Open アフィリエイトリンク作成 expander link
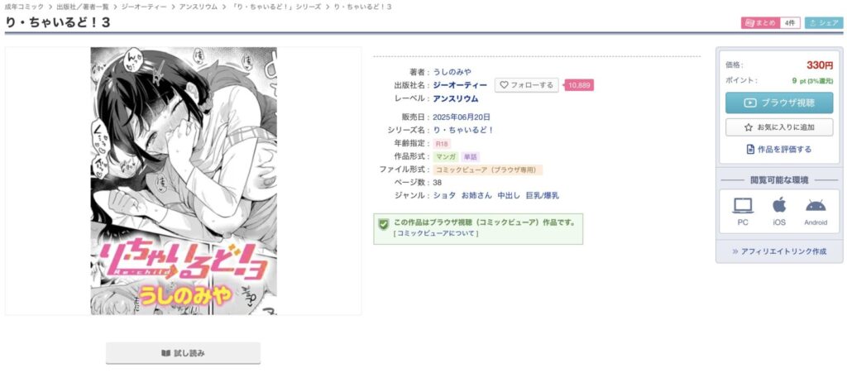 click(779, 251)
